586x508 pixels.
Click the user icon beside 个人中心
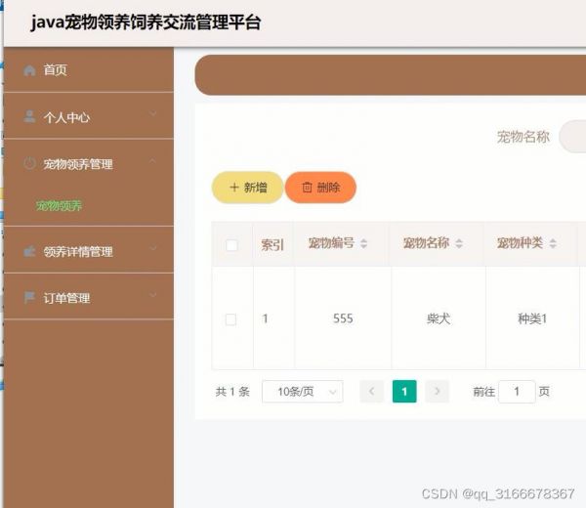tap(29, 116)
